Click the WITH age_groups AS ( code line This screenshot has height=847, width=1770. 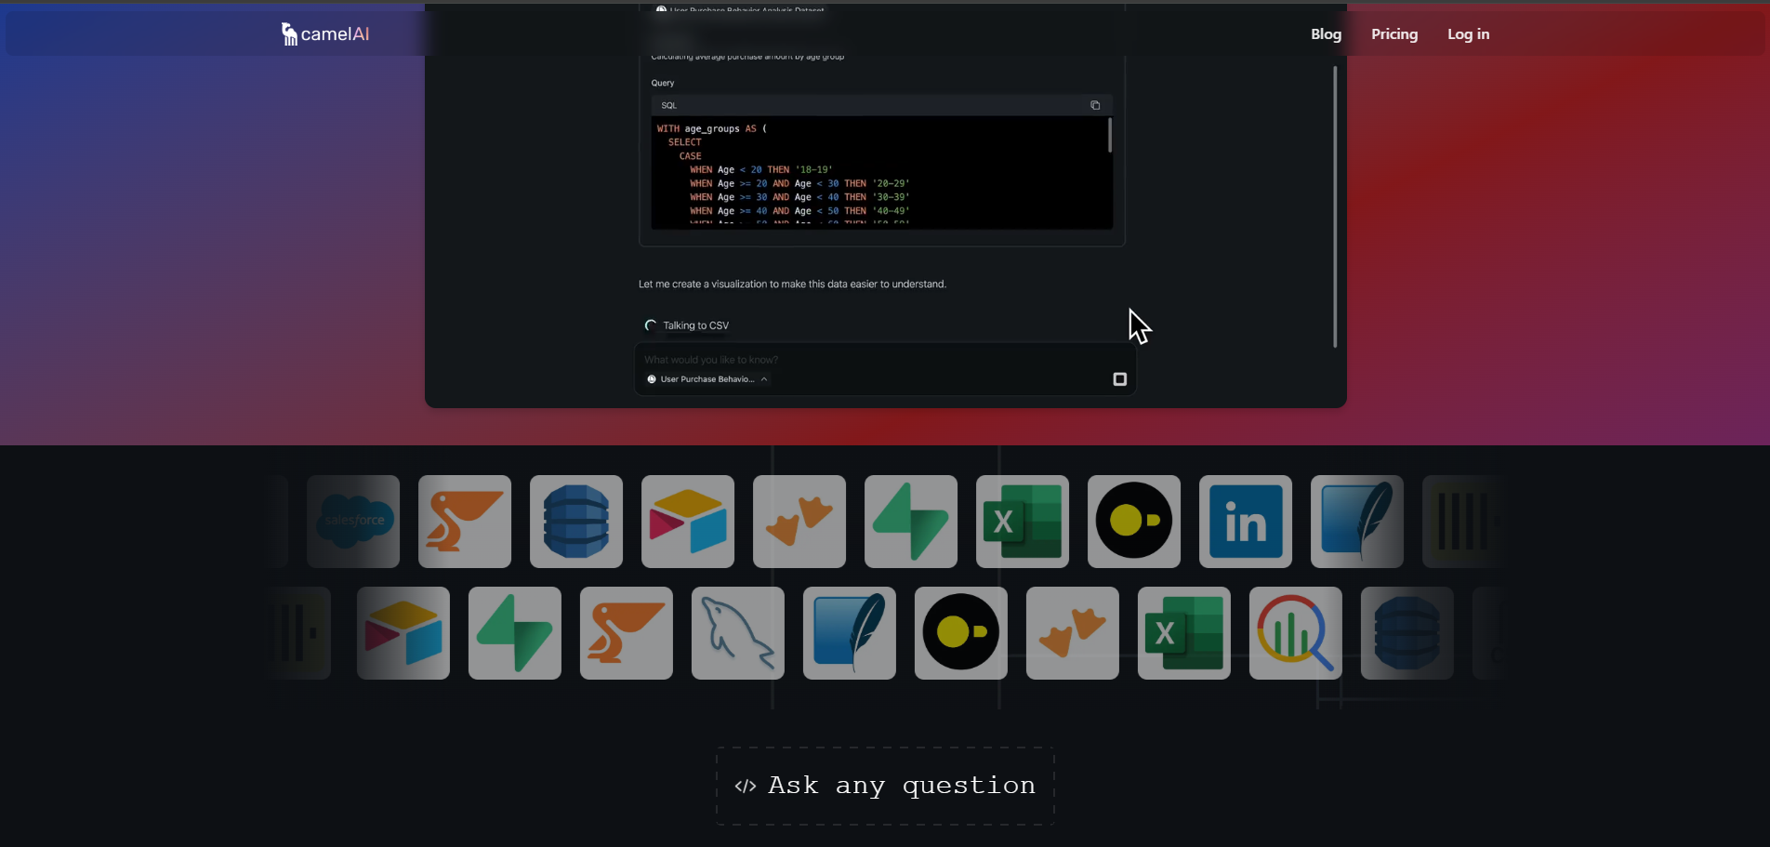coord(712,128)
